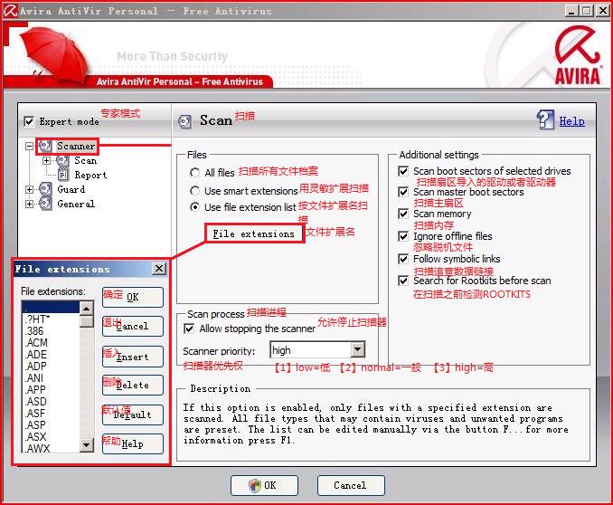Screen dimensions: 613x505
Task: Click the extension list scrollbar thumb
Action: (87, 321)
